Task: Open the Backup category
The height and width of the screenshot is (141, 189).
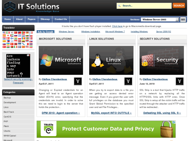Action: point(18,98)
